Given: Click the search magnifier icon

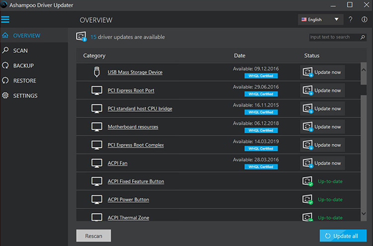Looking at the screenshot, I should [363, 37].
